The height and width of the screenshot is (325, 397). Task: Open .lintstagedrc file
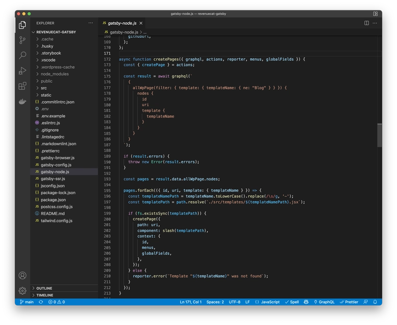(x=64, y=137)
